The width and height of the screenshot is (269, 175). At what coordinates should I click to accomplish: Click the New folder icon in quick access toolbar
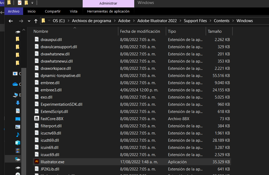(26, 3)
